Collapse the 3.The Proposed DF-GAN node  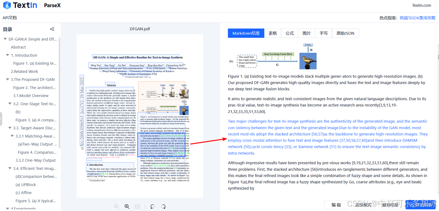click(x=8, y=79)
